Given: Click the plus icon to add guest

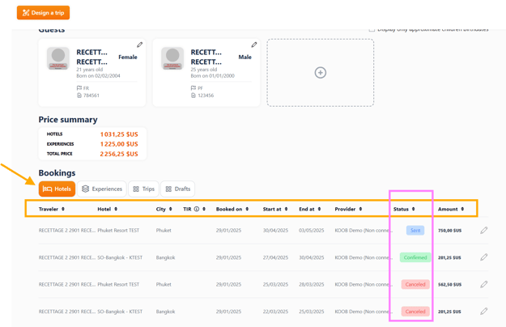Looking at the screenshot, I should [x=320, y=73].
